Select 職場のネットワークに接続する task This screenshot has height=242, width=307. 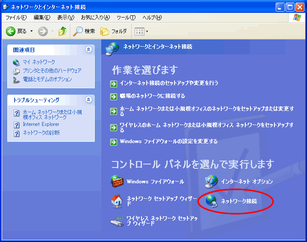point(152,96)
